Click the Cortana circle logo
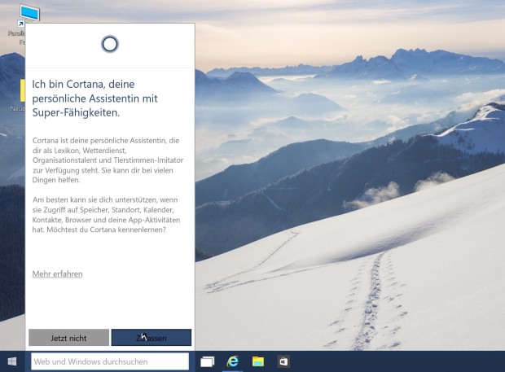 pyautogui.click(x=110, y=44)
